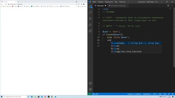Open Run and Debug view
The height and width of the screenshot is (98, 175).
point(90,24)
